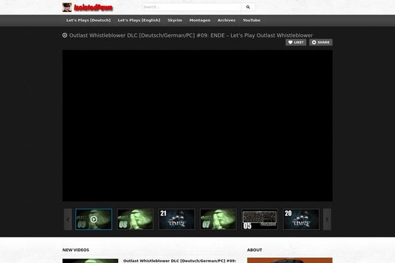The width and height of the screenshot is (395, 263).
Task: Open the Montagen menu item
Action: tap(199, 20)
